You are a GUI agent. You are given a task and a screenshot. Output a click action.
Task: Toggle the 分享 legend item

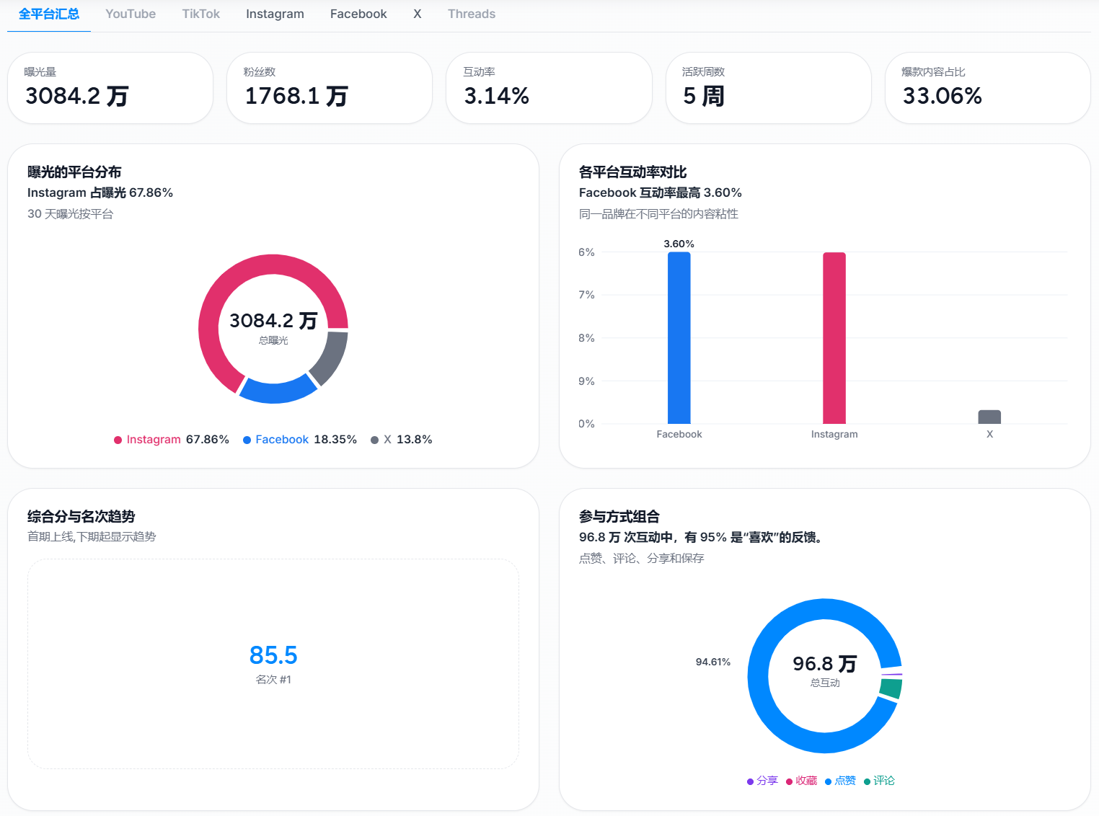point(762,781)
